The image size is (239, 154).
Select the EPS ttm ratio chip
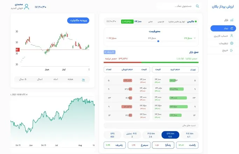tap(170, 135)
